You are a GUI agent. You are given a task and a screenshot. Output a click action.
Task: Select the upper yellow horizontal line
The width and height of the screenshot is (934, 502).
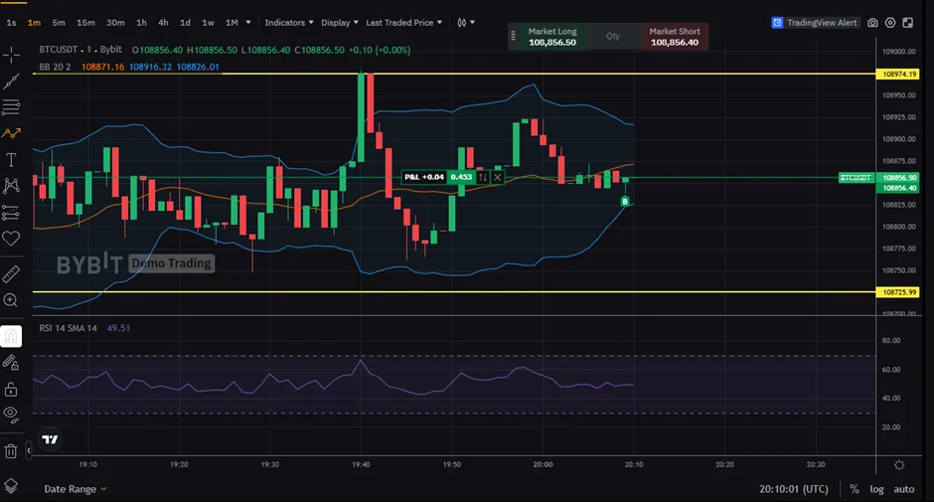coord(454,74)
